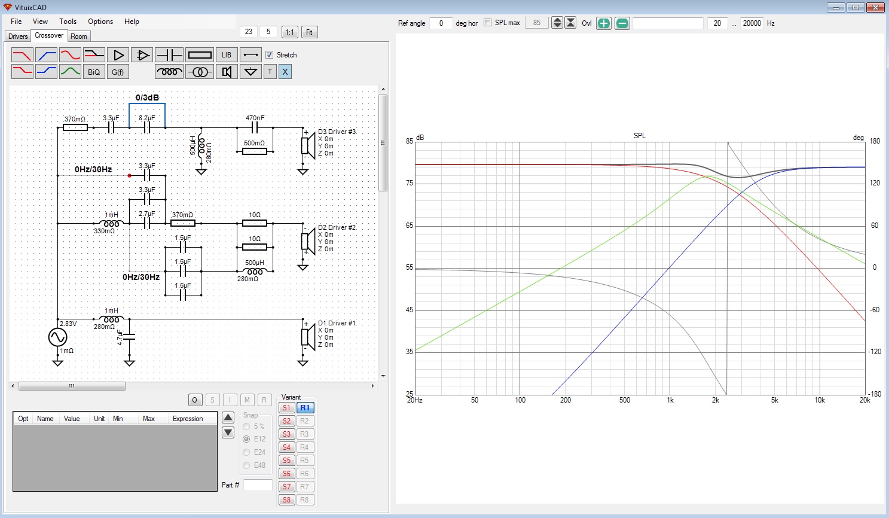Toggle the highlighted X toolbar button
889x518 pixels.
(285, 72)
